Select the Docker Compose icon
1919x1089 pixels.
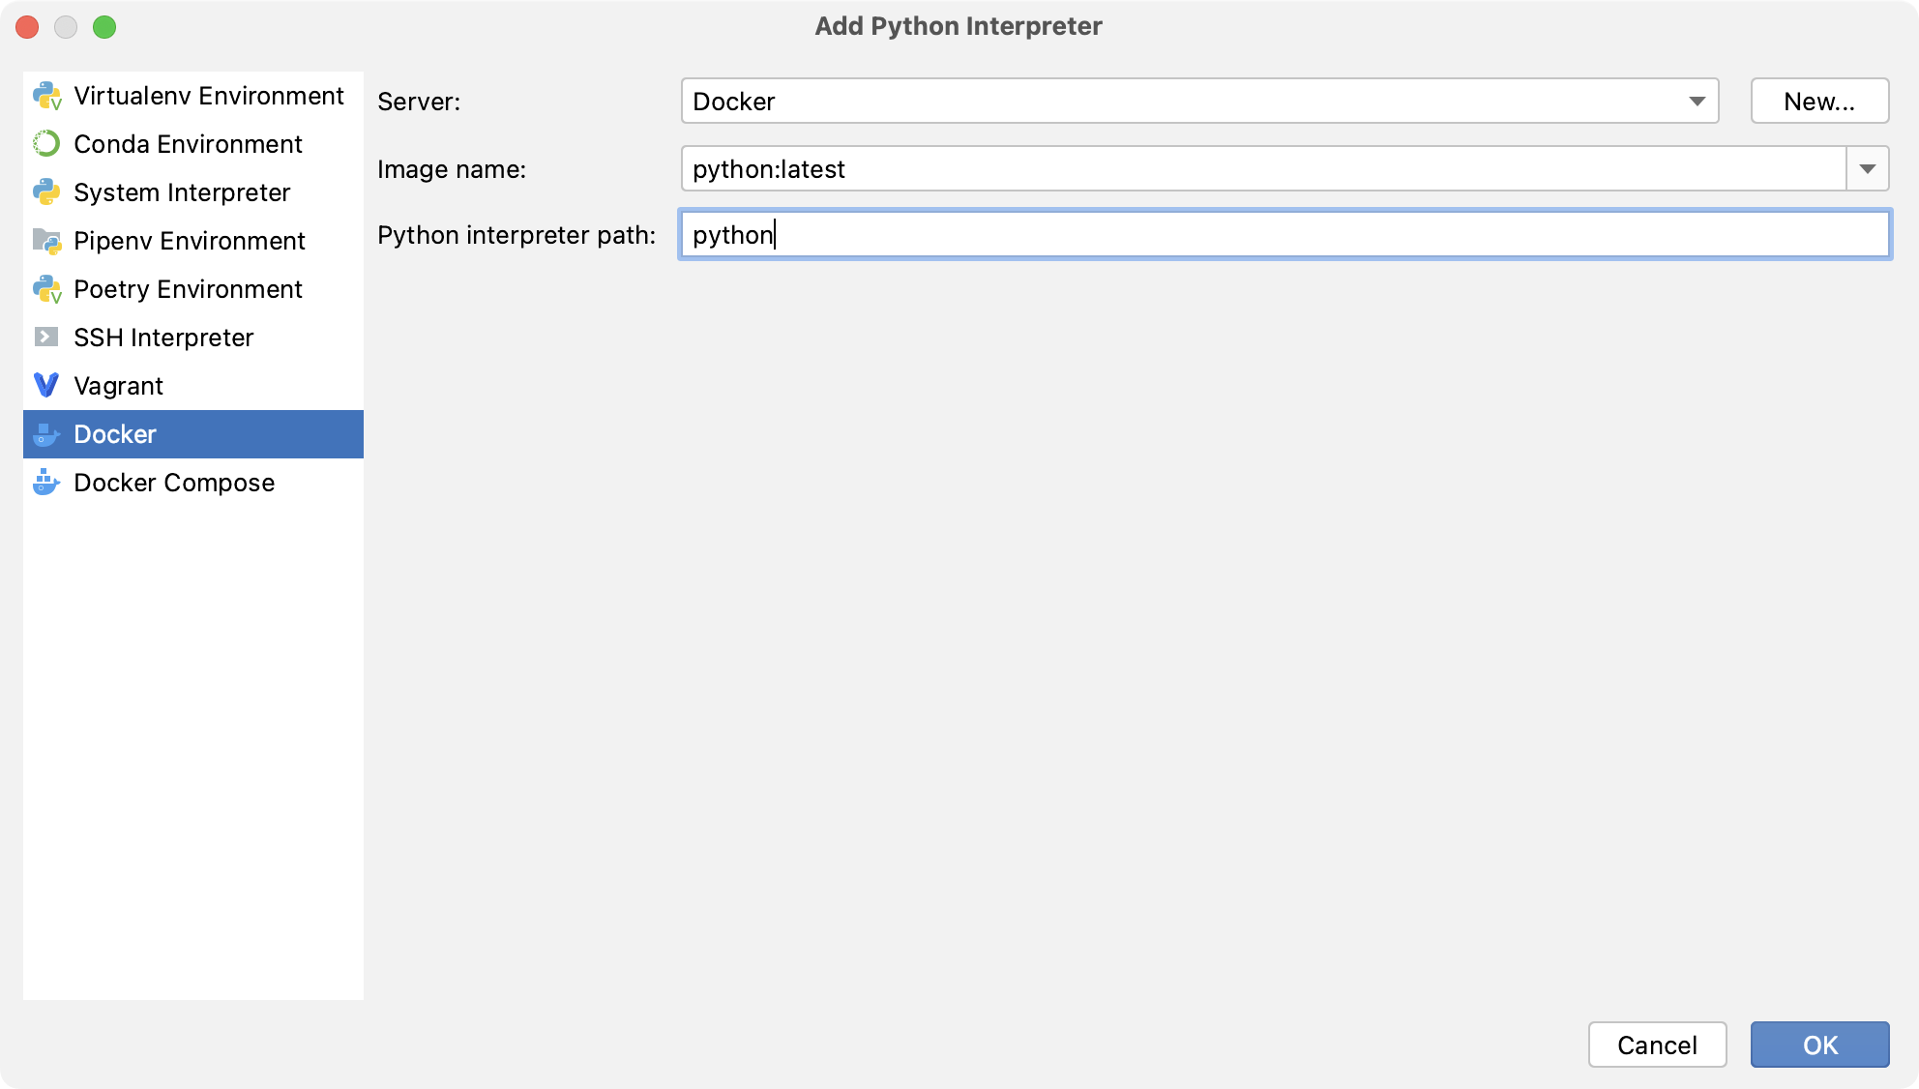click(46, 483)
